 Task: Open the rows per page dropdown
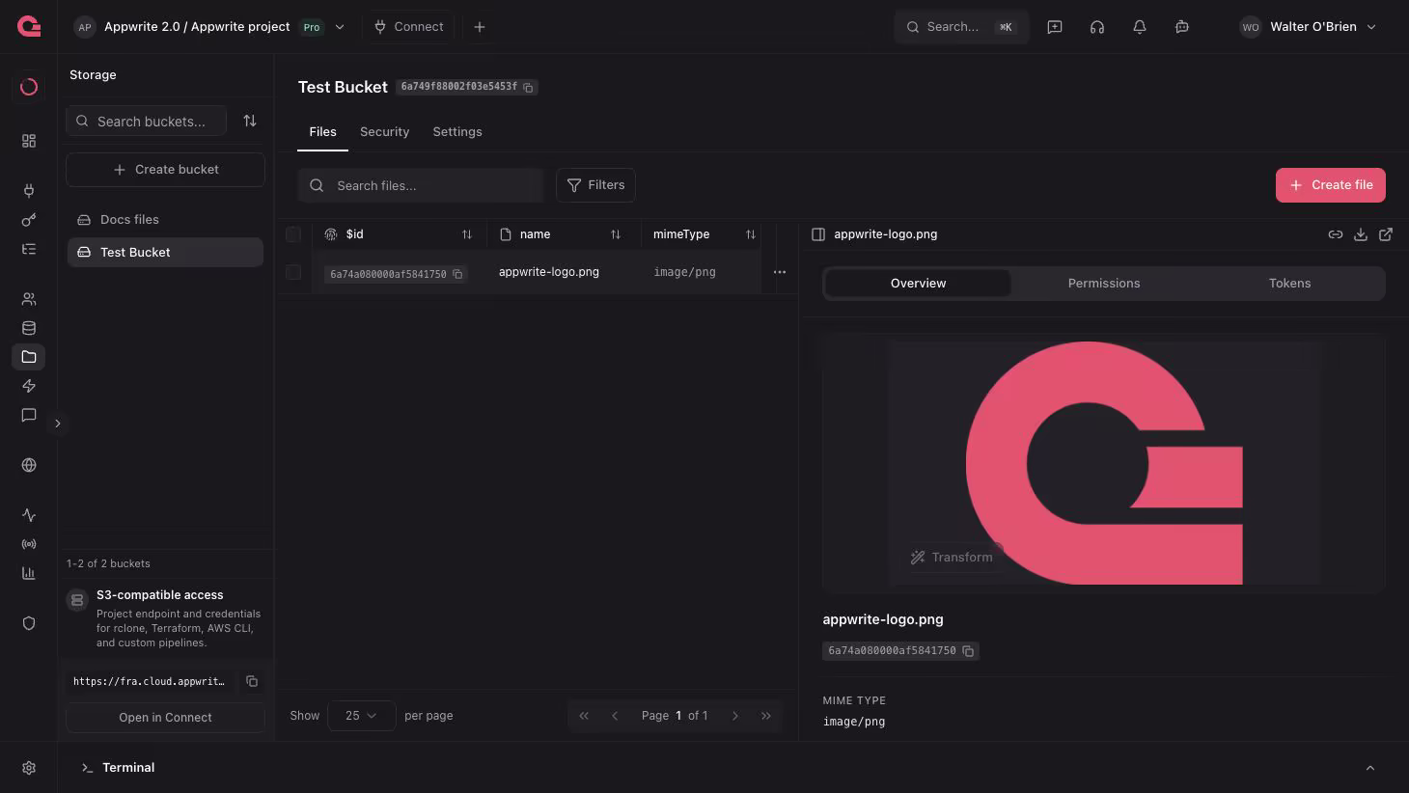point(361,716)
